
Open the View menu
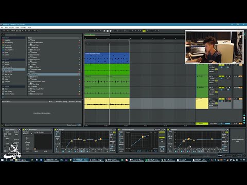pos(17,27)
